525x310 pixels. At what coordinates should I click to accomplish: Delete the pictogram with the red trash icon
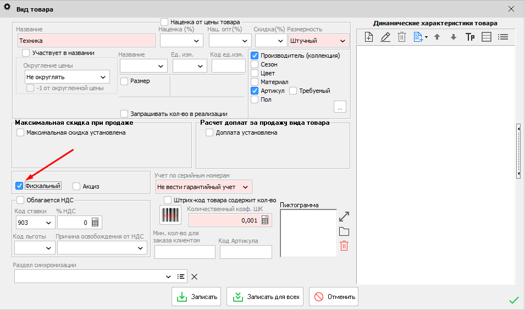point(344,246)
